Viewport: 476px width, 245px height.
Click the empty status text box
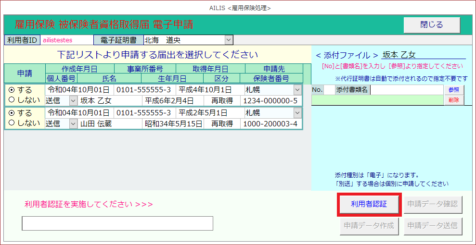point(117,223)
